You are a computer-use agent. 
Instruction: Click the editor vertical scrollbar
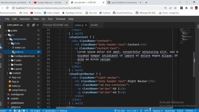[194, 64]
